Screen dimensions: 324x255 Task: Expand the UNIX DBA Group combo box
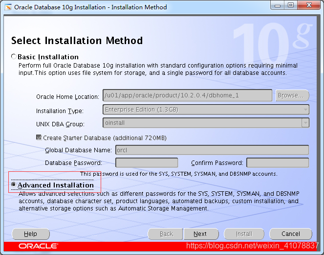pyautogui.click(x=305, y=123)
